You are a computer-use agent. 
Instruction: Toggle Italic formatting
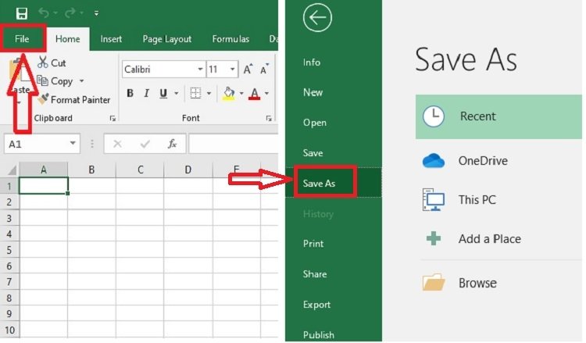(x=147, y=93)
